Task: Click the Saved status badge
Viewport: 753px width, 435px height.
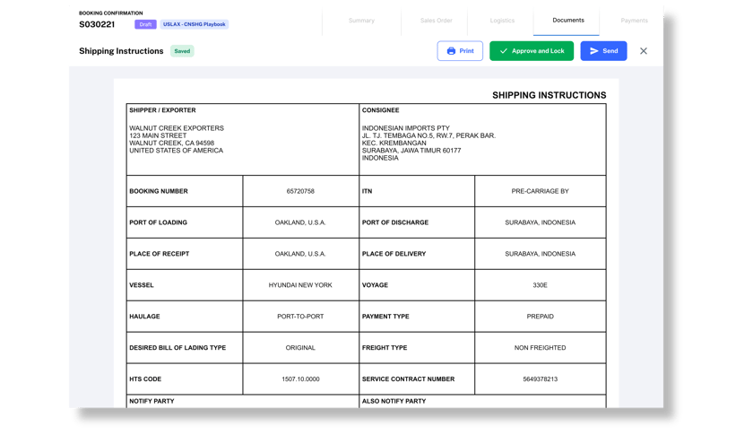Action: pyautogui.click(x=182, y=51)
